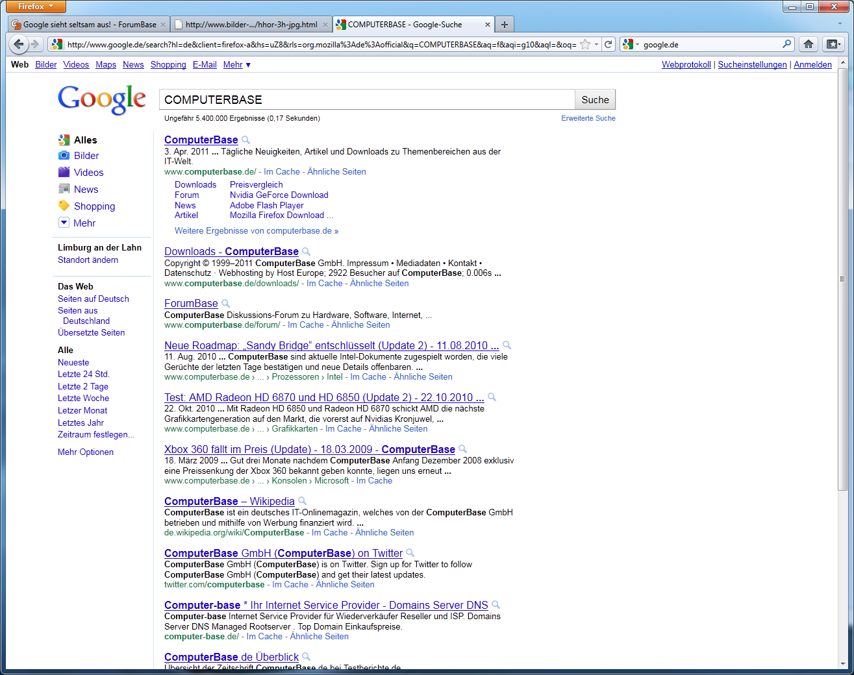The width and height of the screenshot is (854, 675).
Task: Expand Mehr Optionen in the sidebar
Action: coord(86,452)
